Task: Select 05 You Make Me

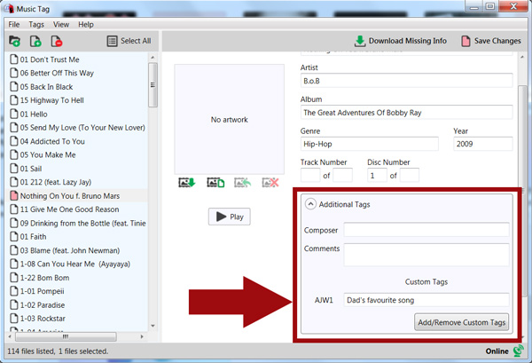Action: point(48,154)
